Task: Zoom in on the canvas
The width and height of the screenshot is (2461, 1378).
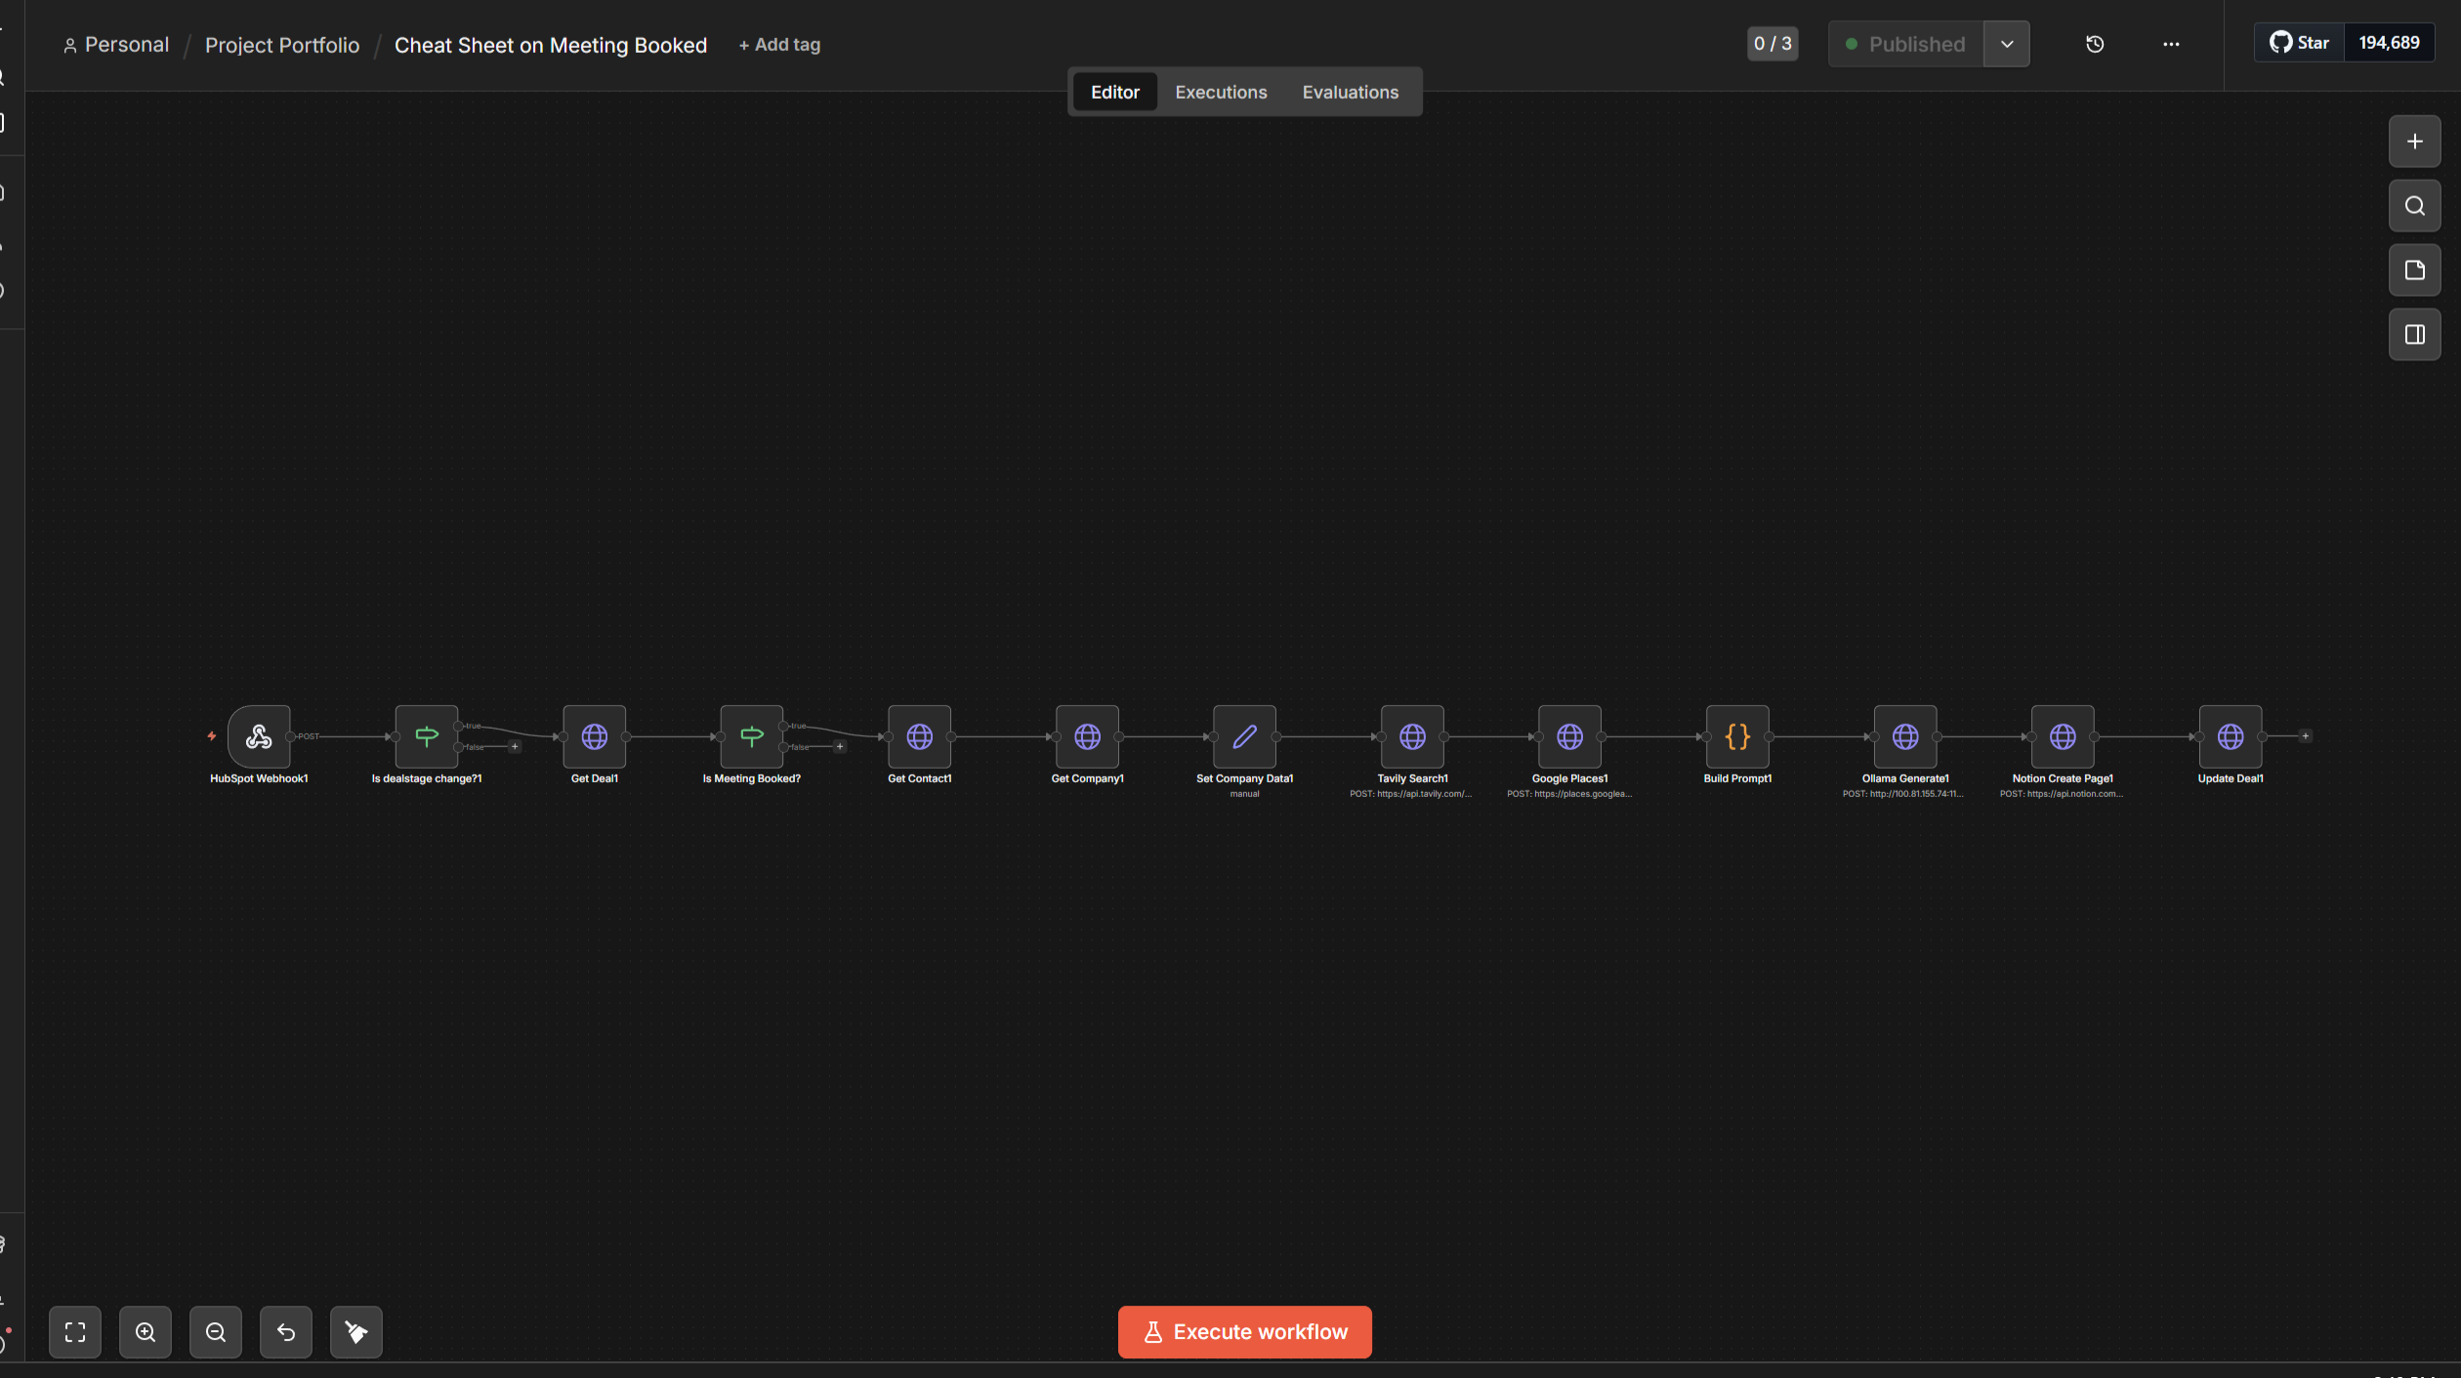Action: (146, 1332)
